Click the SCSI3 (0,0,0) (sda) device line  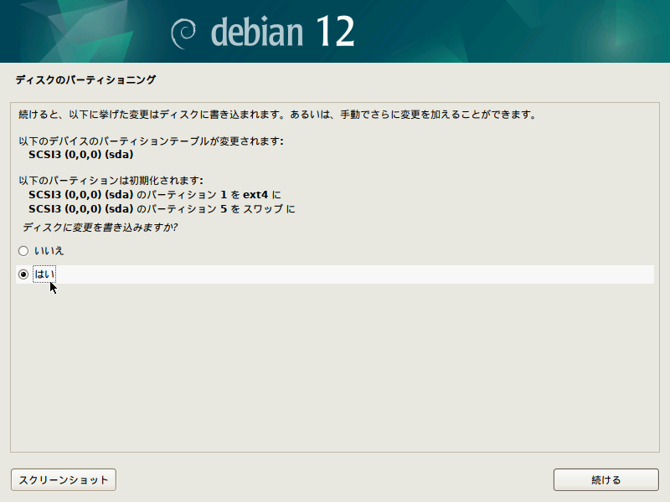pos(80,155)
